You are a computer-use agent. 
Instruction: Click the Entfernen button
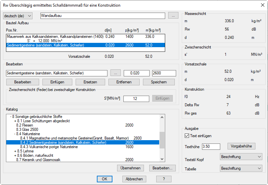(124, 82)
